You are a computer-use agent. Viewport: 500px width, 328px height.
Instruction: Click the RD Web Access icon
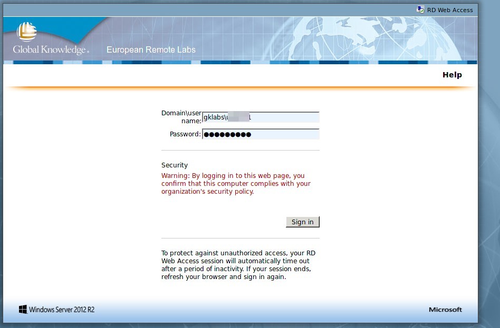[x=420, y=9]
